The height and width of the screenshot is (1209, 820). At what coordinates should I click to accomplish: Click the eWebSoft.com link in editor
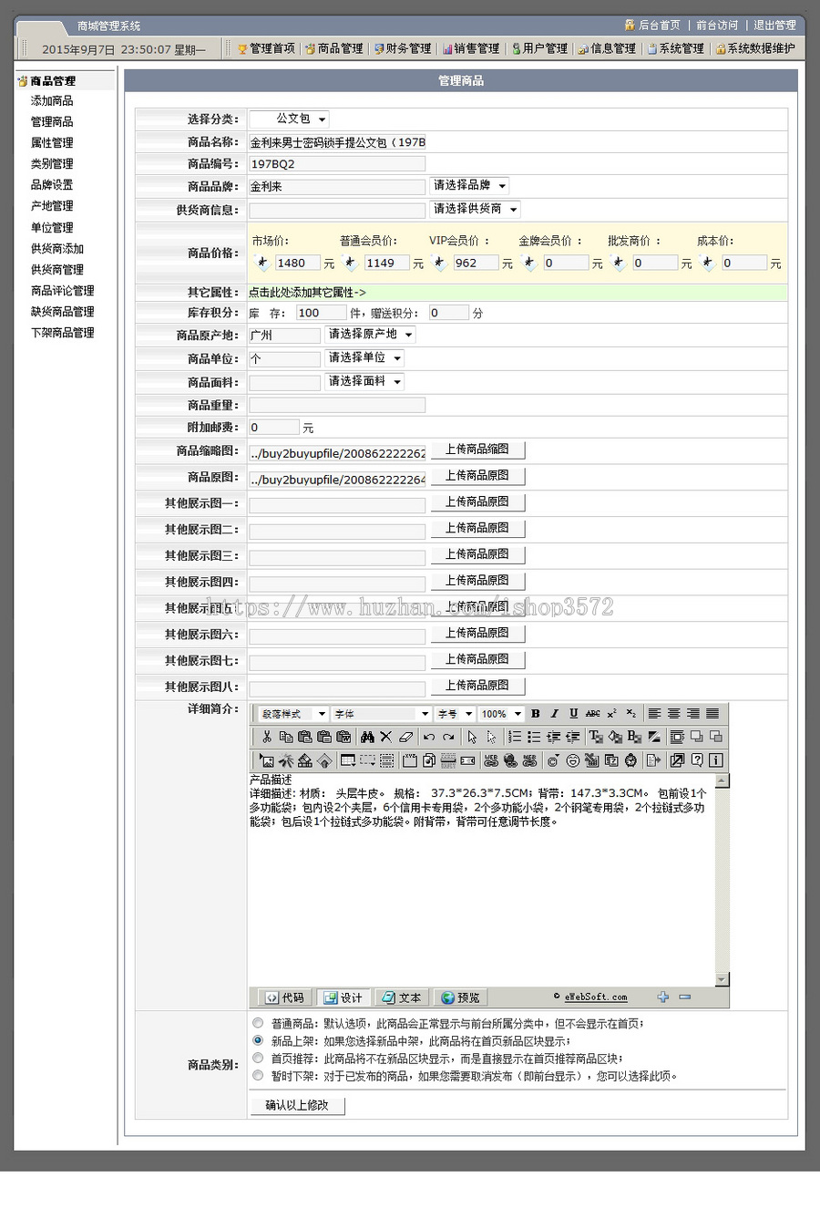point(596,997)
